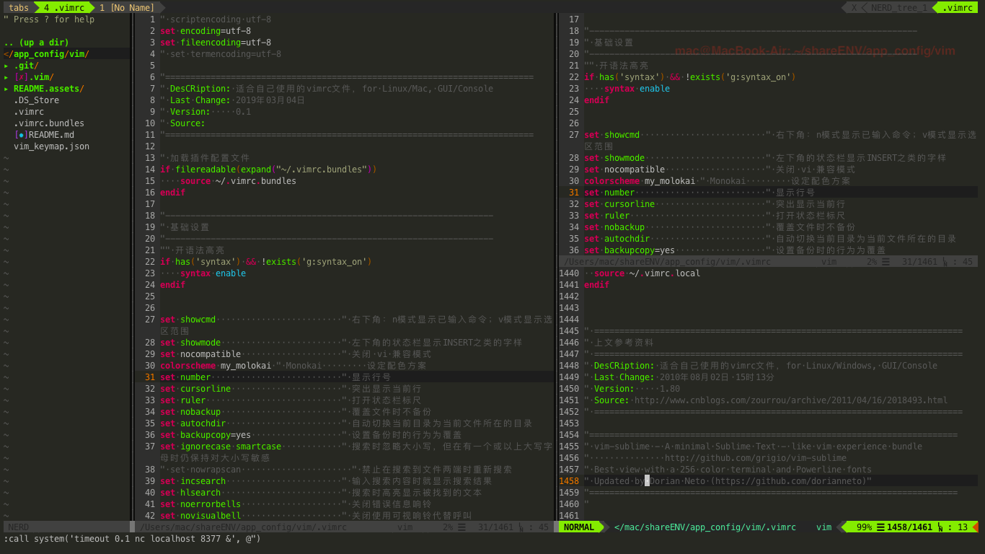Click line 1457 'Best view with a 256 color terminal'

click(728, 470)
